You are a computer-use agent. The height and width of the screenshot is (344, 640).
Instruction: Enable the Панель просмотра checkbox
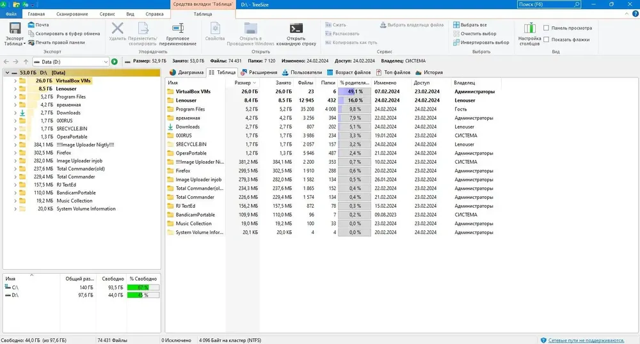pos(546,28)
